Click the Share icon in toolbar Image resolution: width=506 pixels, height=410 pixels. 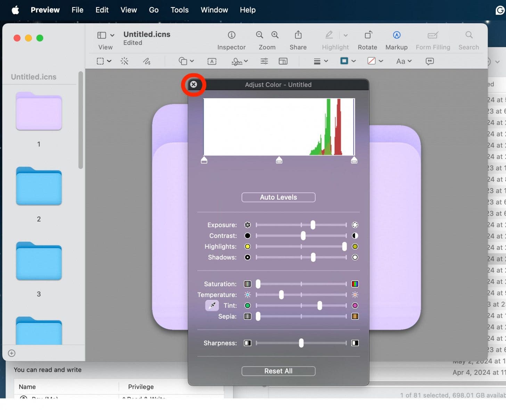pos(298,35)
